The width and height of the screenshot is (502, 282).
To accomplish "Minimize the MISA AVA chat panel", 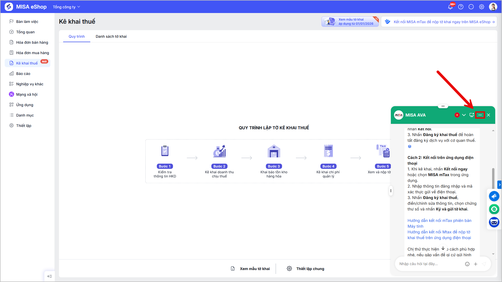I will coord(480,115).
